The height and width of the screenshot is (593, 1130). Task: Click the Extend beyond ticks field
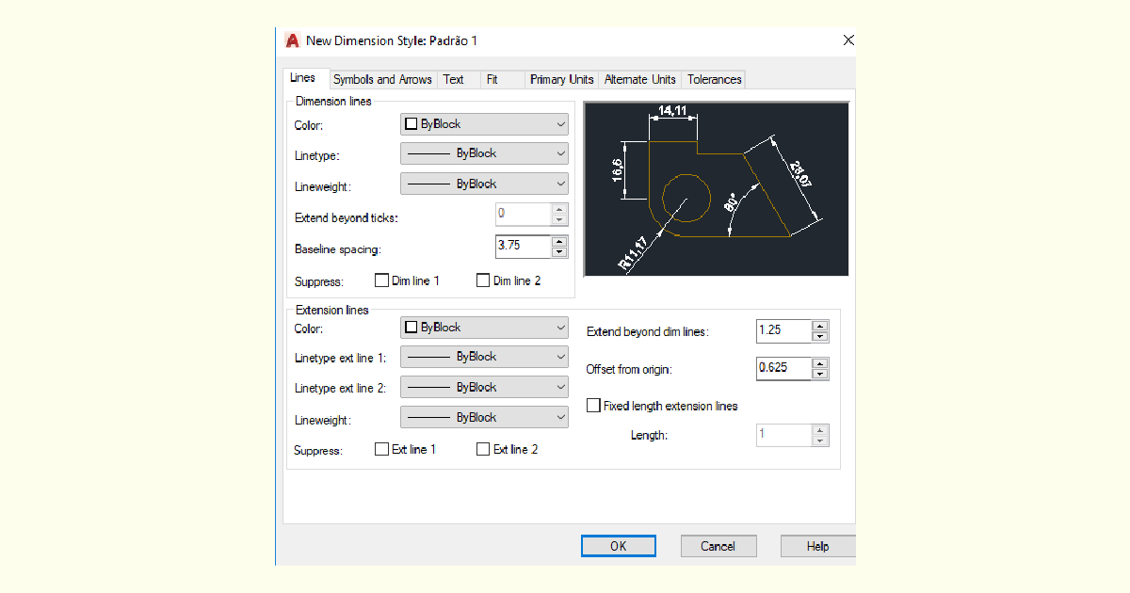click(523, 215)
